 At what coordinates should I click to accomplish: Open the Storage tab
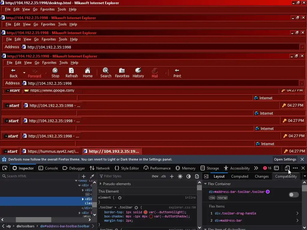210,168
